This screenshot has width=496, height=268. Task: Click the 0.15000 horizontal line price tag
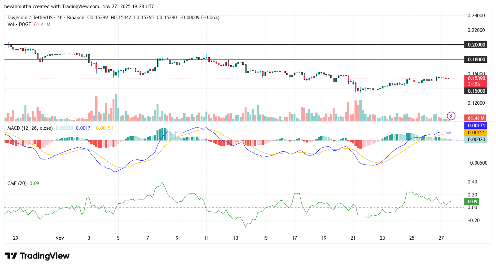pyautogui.click(x=476, y=91)
